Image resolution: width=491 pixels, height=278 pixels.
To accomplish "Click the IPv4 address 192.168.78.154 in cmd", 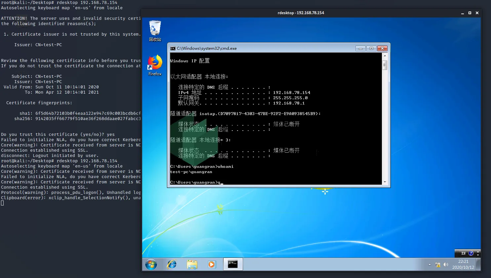I will 292,93.
